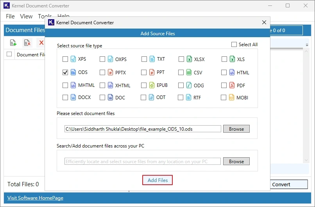315x207 pixels.
Task: Check the MOBI checkbox
Action: point(224,97)
